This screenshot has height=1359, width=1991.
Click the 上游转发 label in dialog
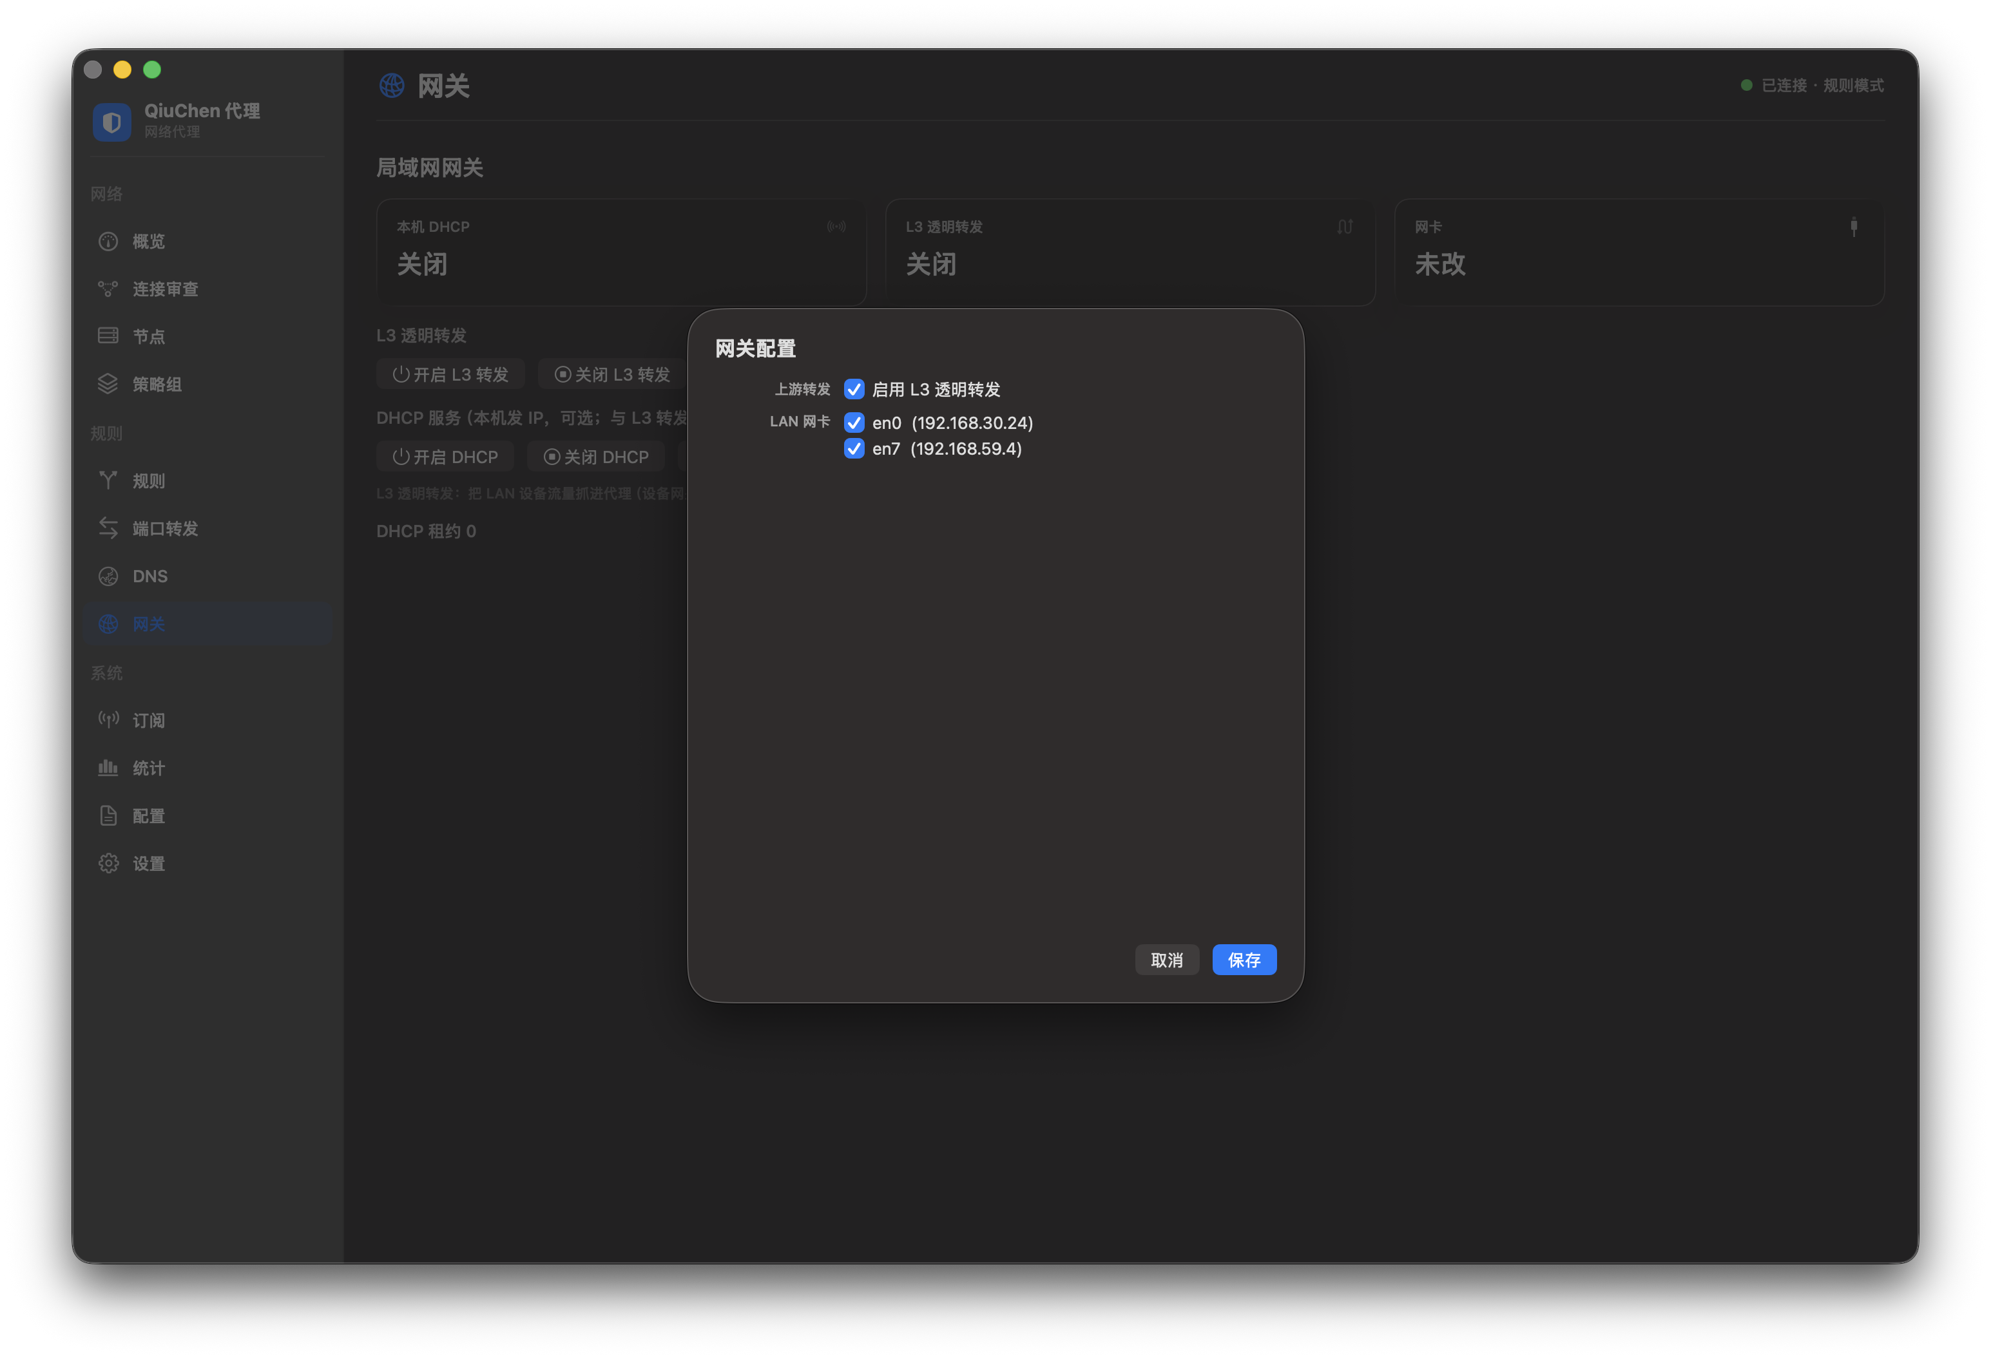[x=803, y=390]
